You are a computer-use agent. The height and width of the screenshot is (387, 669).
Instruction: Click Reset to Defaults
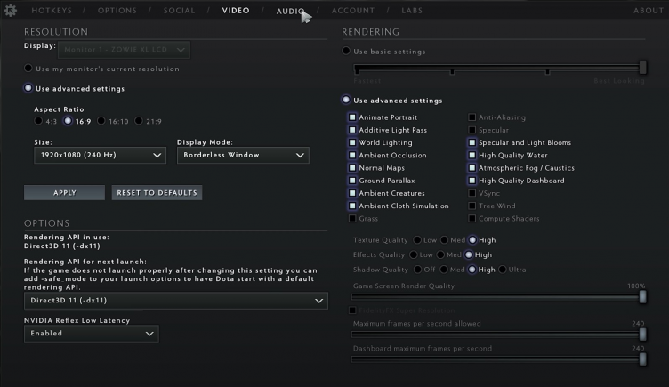click(x=157, y=193)
